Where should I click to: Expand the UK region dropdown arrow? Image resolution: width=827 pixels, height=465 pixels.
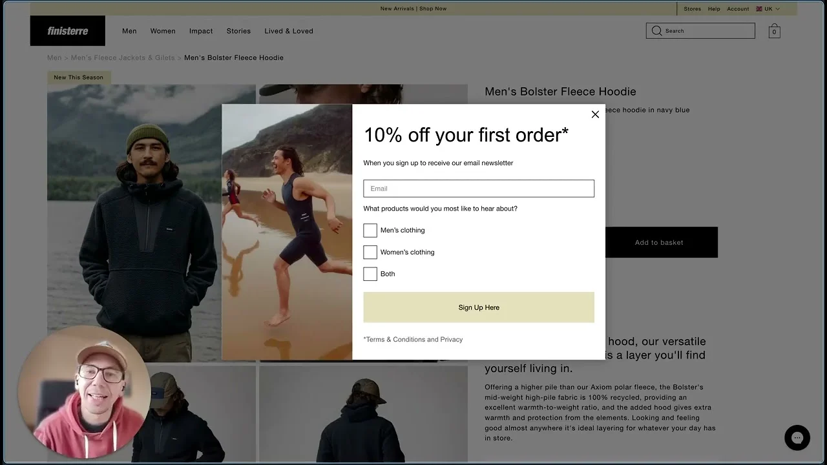click(x=777, y=9)
